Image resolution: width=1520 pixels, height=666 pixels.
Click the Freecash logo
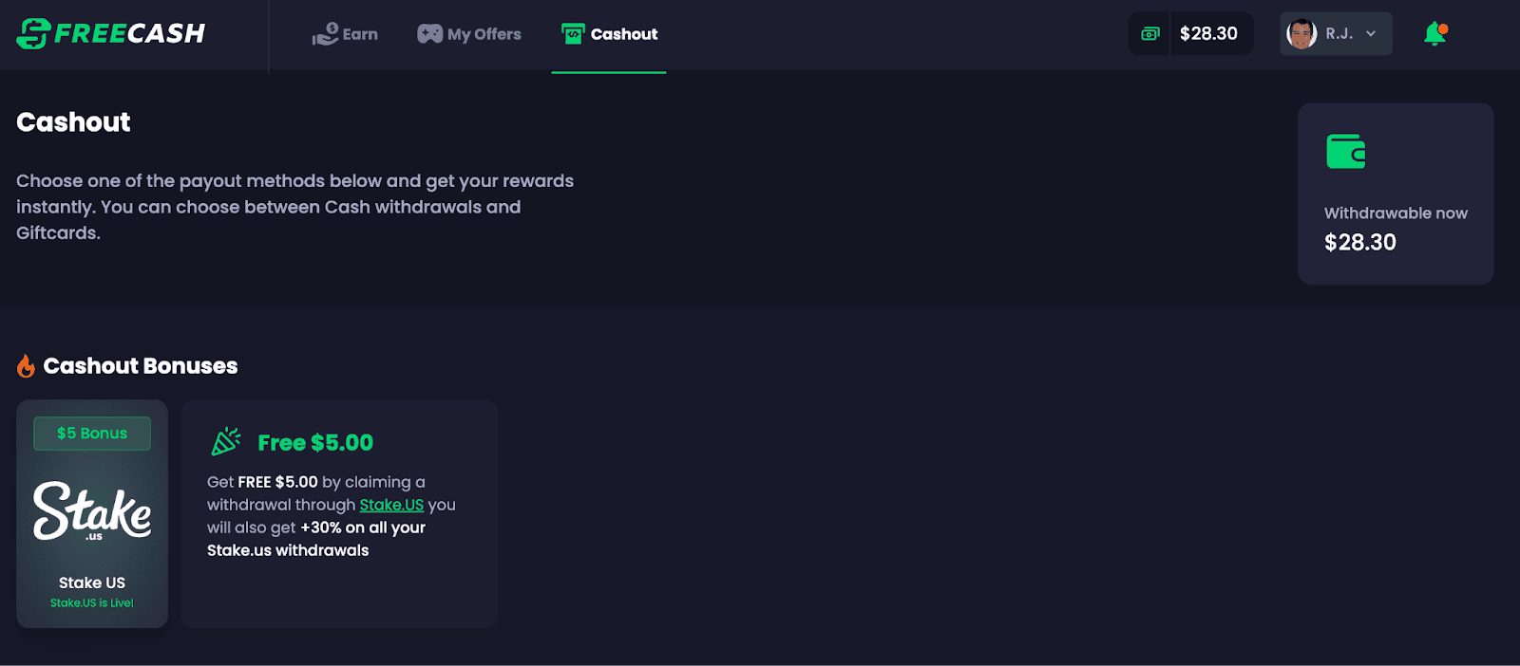click(x=110, y=33)
